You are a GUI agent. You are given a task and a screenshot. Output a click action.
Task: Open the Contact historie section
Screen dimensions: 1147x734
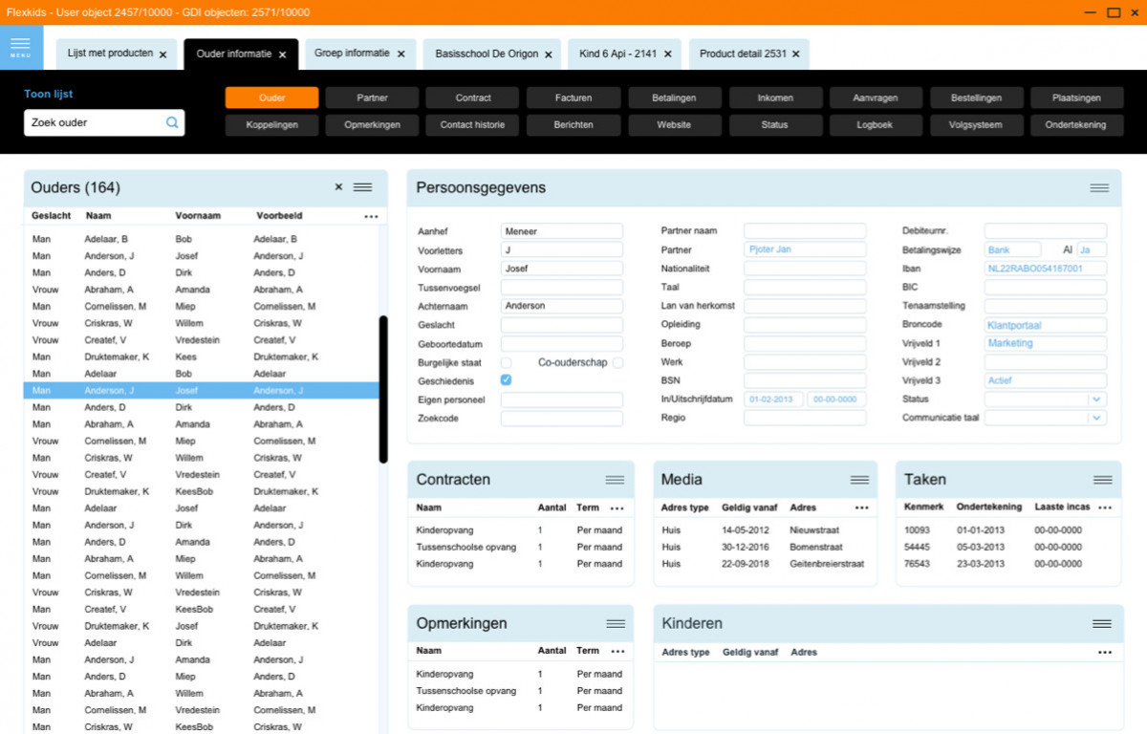click(473, 124)
